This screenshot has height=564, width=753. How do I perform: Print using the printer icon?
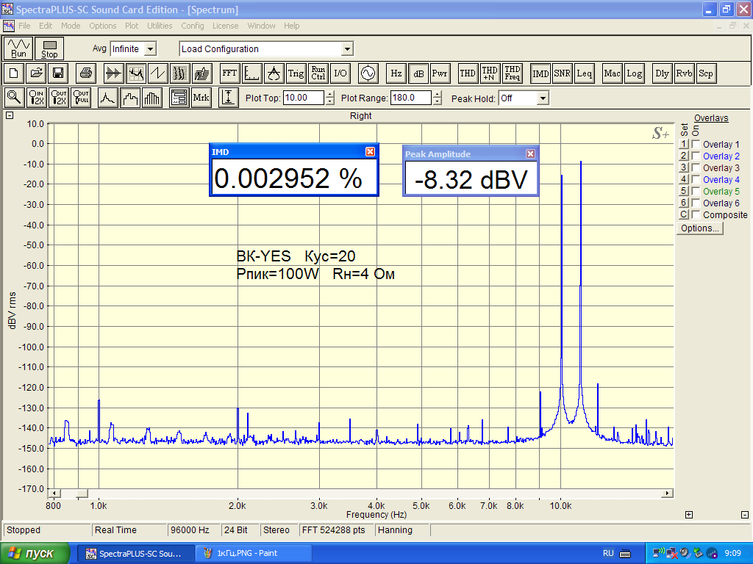tap(86, 73)
